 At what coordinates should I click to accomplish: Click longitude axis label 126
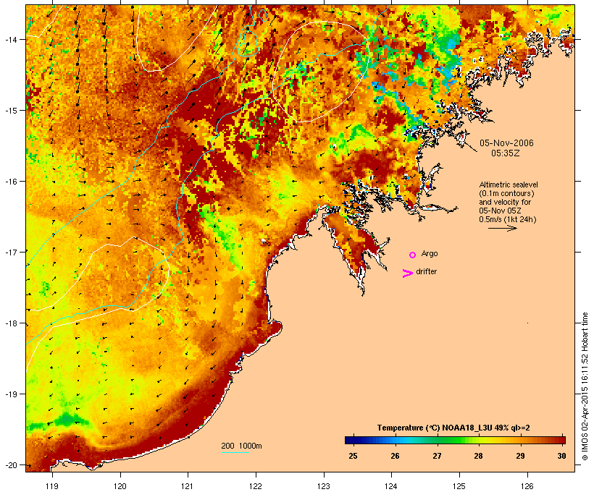tap(527, 486)
